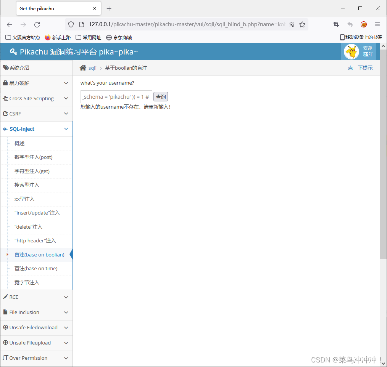Viewport: 387px width, 367px height.
Task: Open the Firefox hamburger menu
Action: [377, 24]
